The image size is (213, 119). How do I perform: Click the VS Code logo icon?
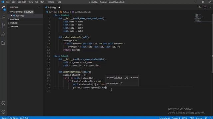[x=3, y=2]
